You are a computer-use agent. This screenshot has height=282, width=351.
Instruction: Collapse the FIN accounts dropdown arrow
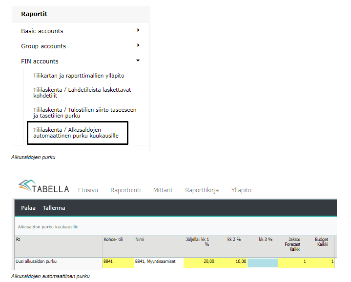pyautogui.click(x=138, y=60)
